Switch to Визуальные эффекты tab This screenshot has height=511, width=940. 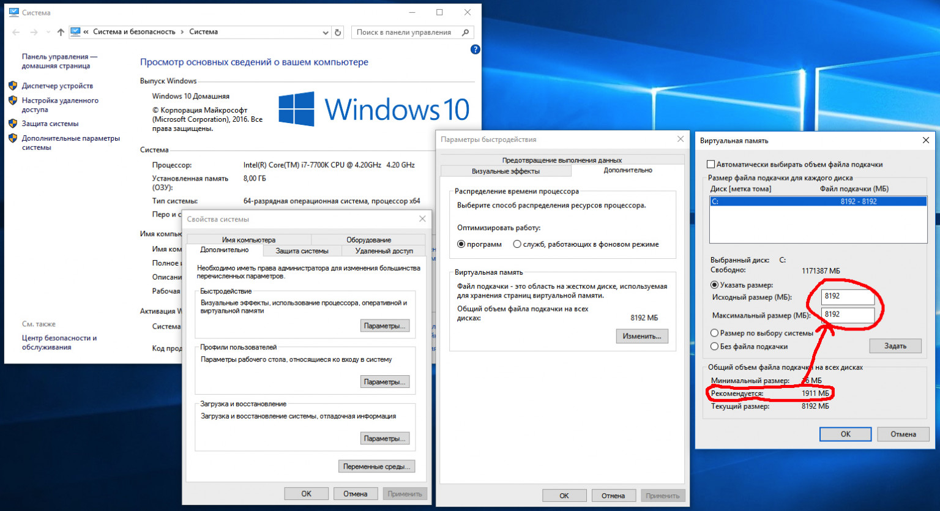(x=505, y=171)
